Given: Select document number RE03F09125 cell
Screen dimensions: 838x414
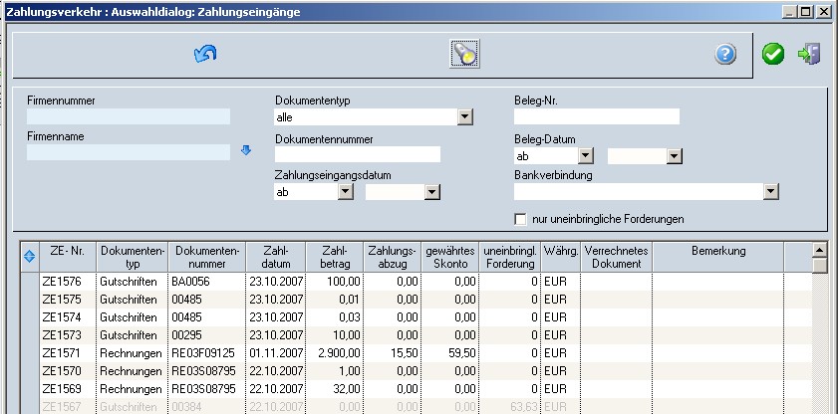Looking at the screenshot, I should pyautogui.click(x=205, y=353).
